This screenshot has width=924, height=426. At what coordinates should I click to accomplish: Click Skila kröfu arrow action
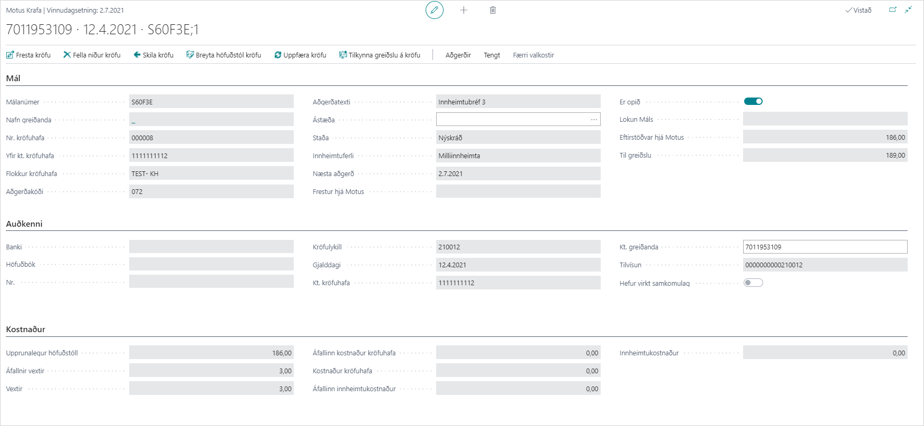153,55
